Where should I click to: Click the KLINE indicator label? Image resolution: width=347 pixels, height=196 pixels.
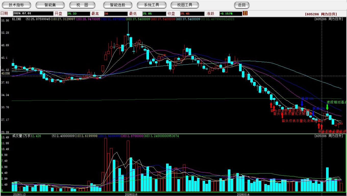click(x=17, y=19)
